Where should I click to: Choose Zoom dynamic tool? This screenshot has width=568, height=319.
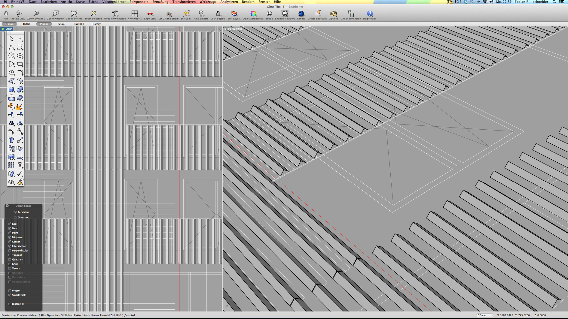click(36, 15)
